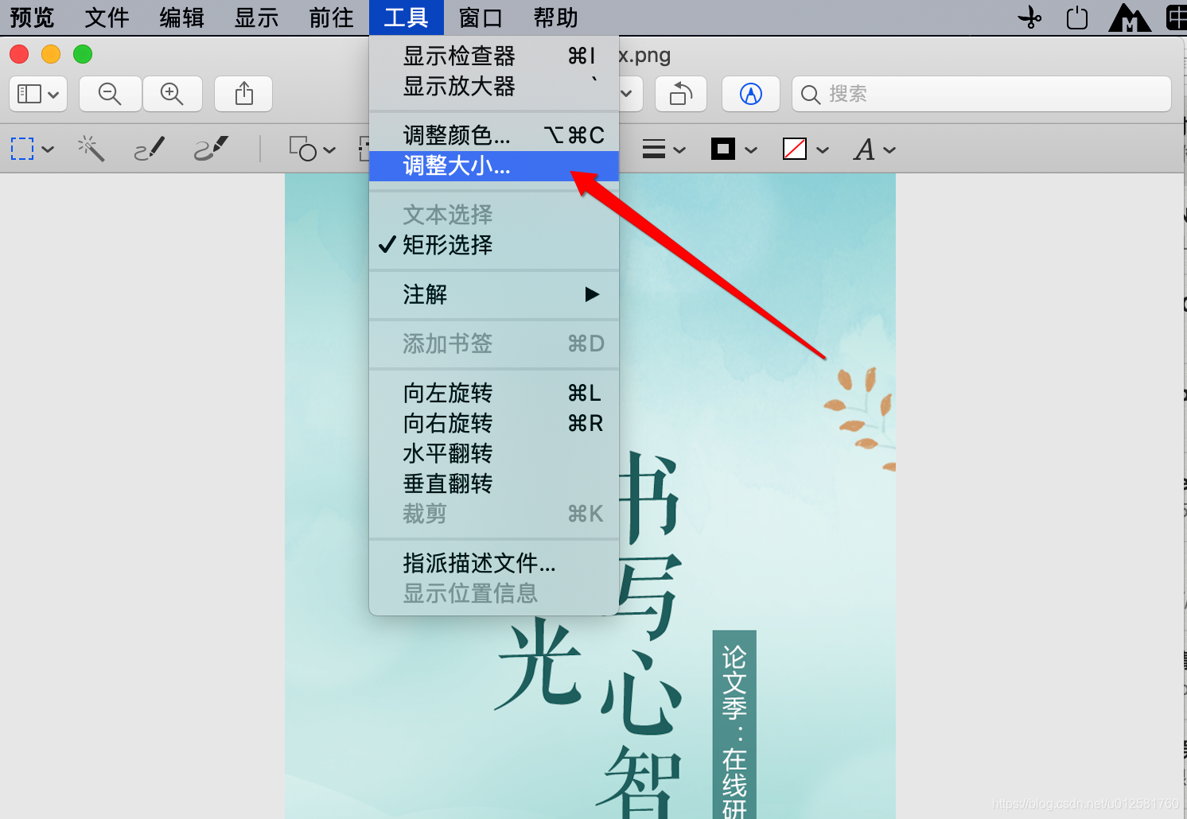The height and width of the screenshot is (819, 1187).
Task: Select the Draw pen tool
Action: [x=211, y=149]
